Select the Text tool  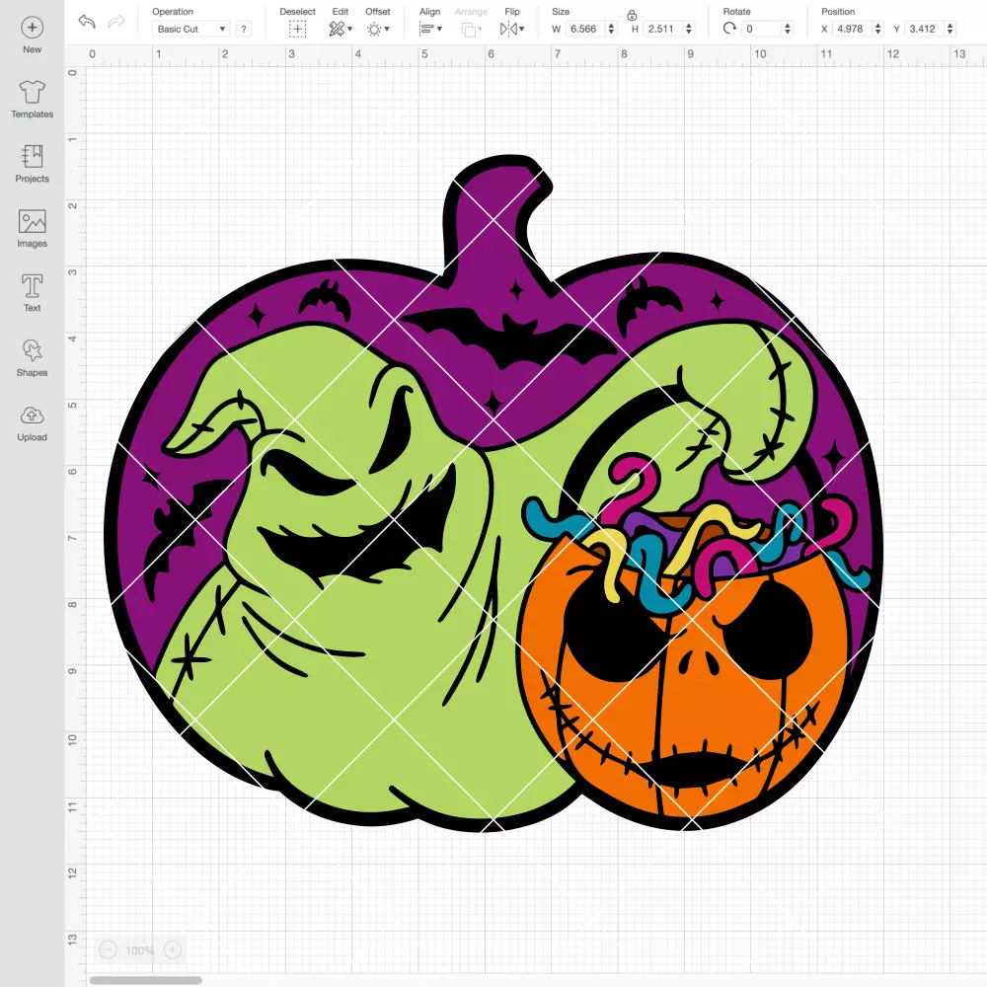point(33,293)
